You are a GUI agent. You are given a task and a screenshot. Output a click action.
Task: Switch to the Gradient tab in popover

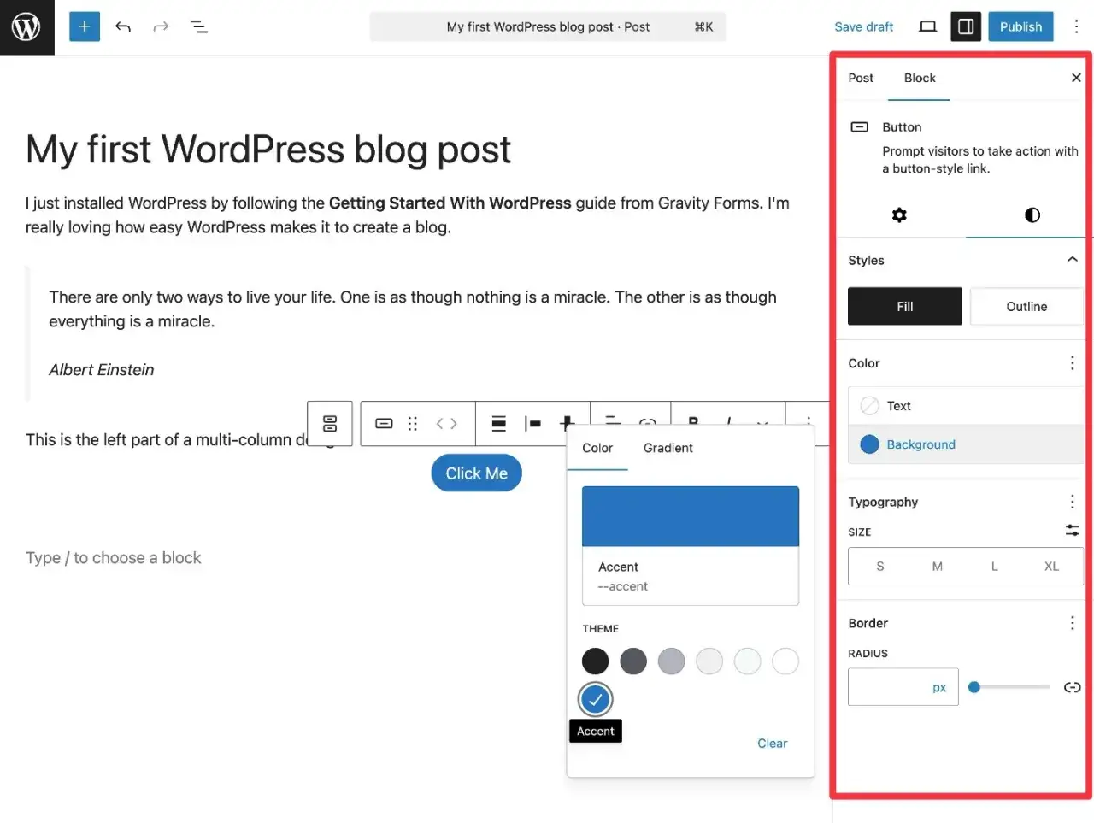coord(668,448)
